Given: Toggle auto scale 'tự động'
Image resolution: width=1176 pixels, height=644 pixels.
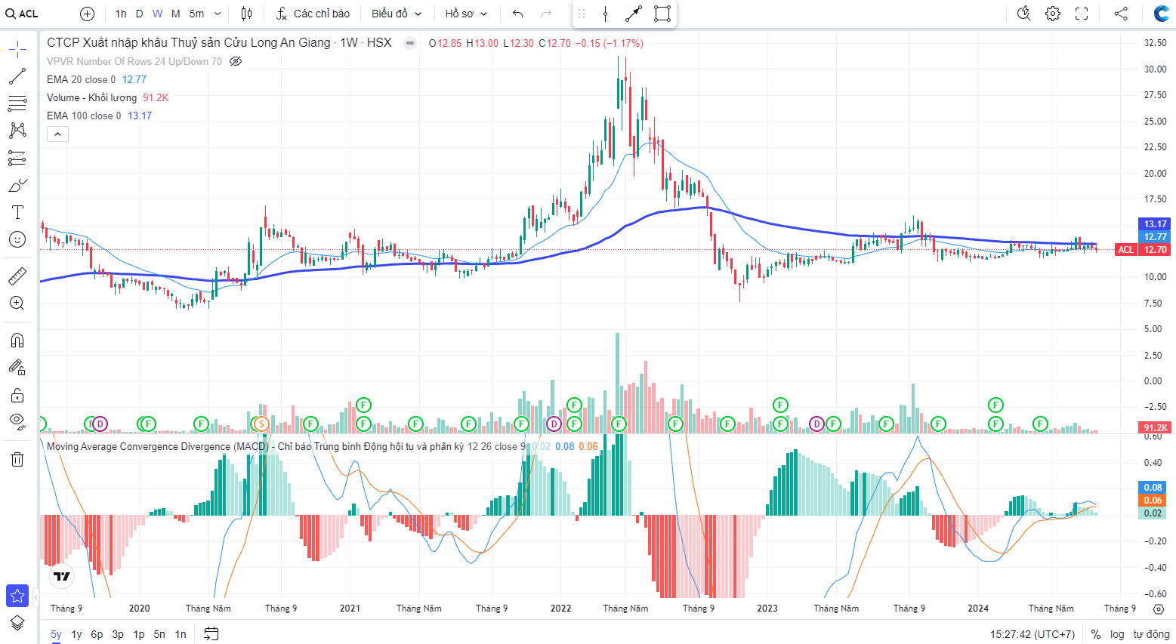Looking at the screenshot, I should [1151, 634].
